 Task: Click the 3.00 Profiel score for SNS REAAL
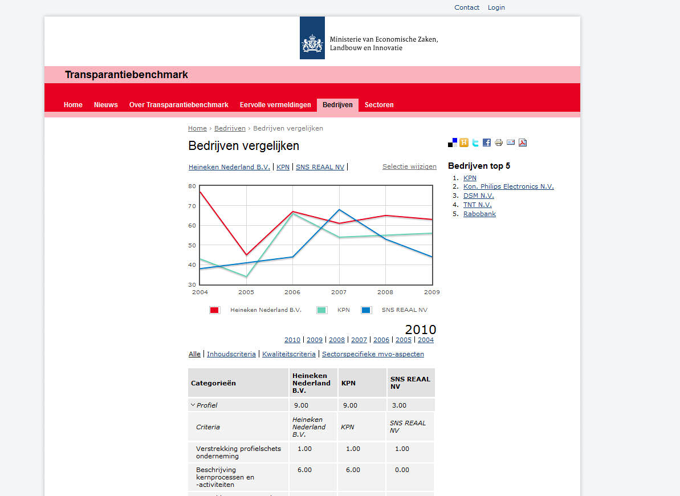(x=399, y=405)
